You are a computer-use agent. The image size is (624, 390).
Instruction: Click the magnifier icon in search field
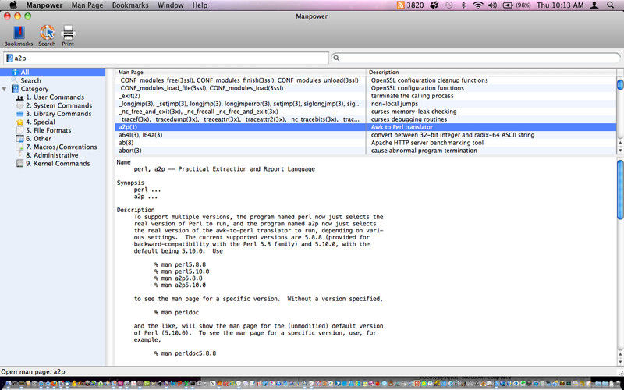pos(337,58)
